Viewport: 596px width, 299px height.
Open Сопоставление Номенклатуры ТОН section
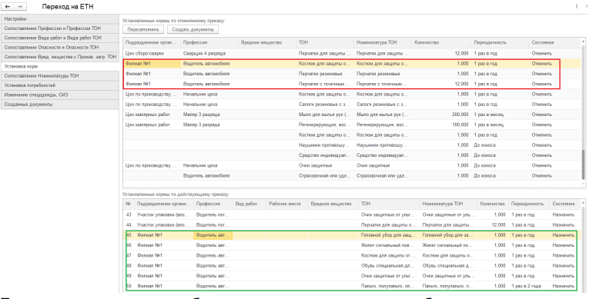click(60, 76)
